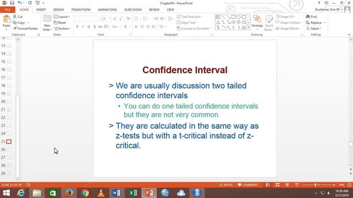Click the Copy command

pos(19,23)
